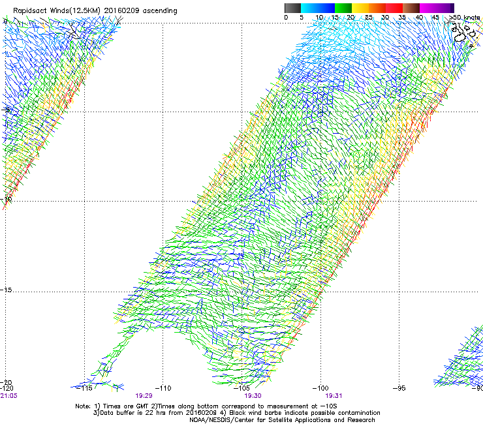This screenshot has height=424, width=483.
Task: Click the '-100' longitude axis label
Action: [320, 388]
